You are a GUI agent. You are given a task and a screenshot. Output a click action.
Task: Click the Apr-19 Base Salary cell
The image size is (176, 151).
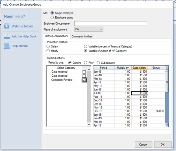coord(140,125)
